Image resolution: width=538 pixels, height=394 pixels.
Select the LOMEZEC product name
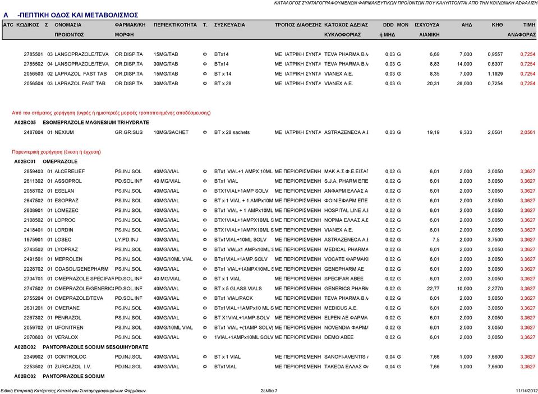(x=66, y=211)
